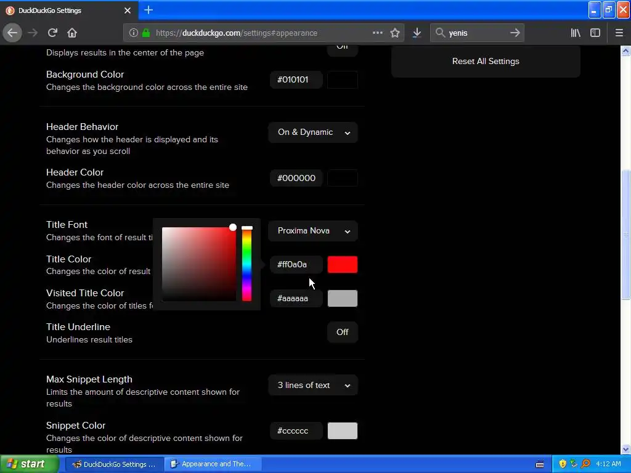Open the Header Color swatch
The width and height of the screenshot is (631, 473).
pyautogui.click(x=343, y=178)
